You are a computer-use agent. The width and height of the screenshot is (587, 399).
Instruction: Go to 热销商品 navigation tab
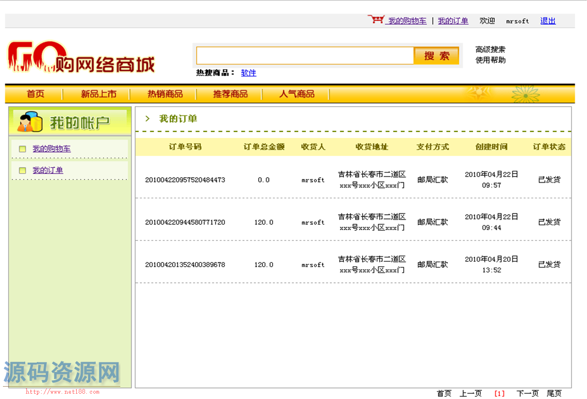coord(165,94)
